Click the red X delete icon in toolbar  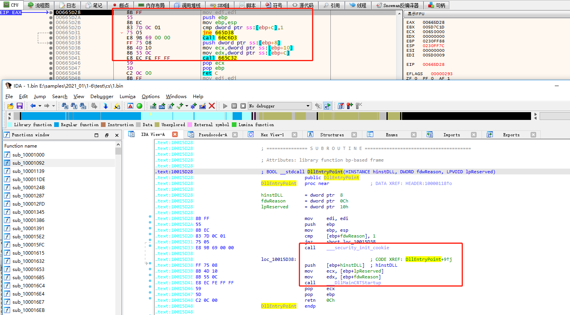212,106
